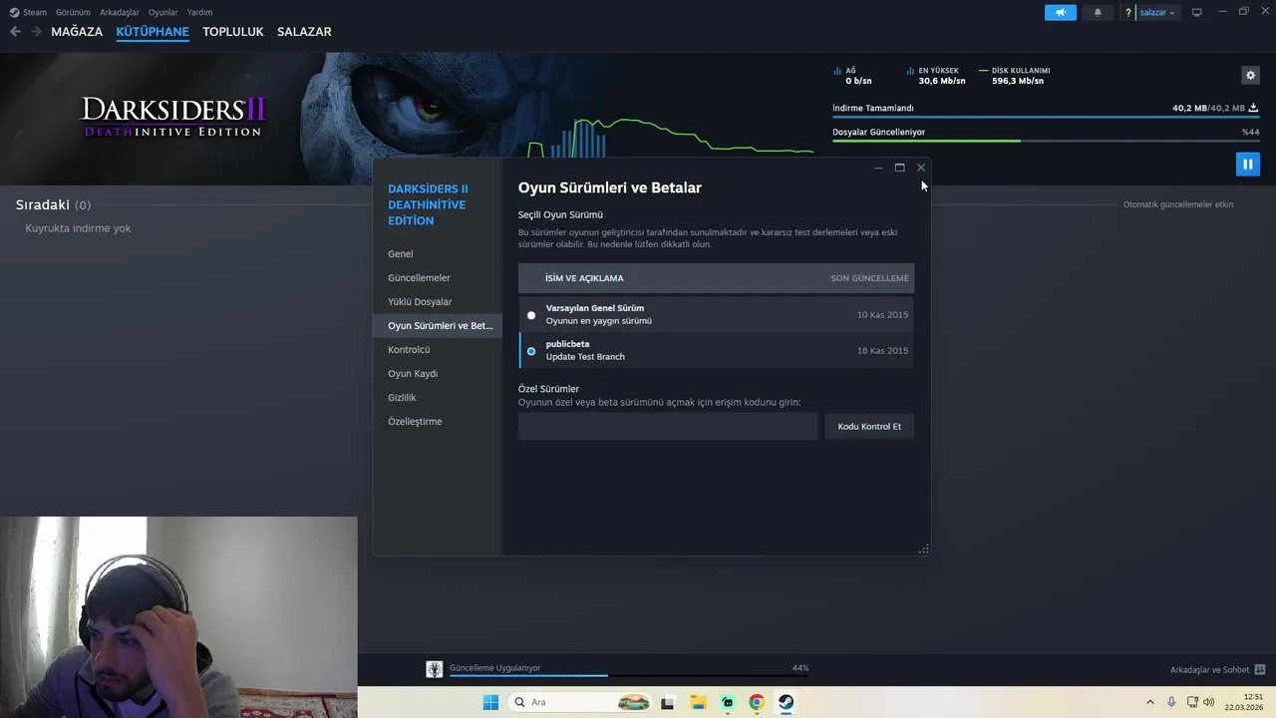
Task: Click the Güncelleme Uygulanıyor bottom progress bar
Action: coord(629,675)
